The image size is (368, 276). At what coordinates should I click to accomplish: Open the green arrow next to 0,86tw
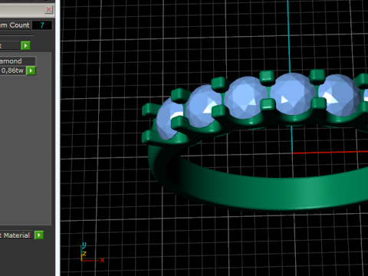(x=31, y=71)
